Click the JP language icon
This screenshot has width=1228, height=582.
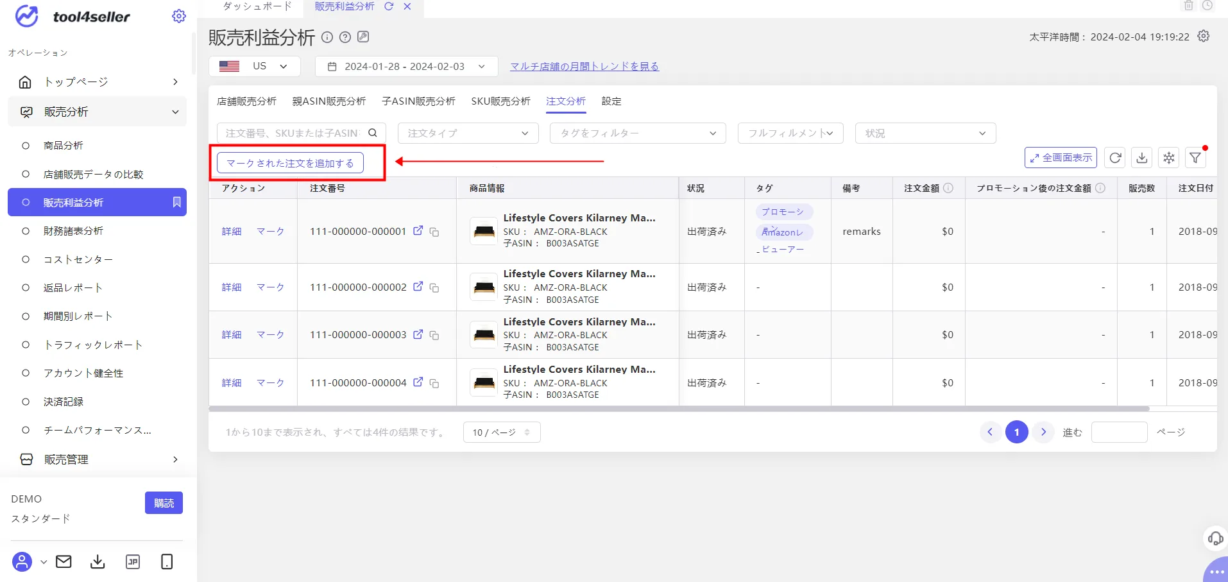pyautogui.click(x=133, y=561)
